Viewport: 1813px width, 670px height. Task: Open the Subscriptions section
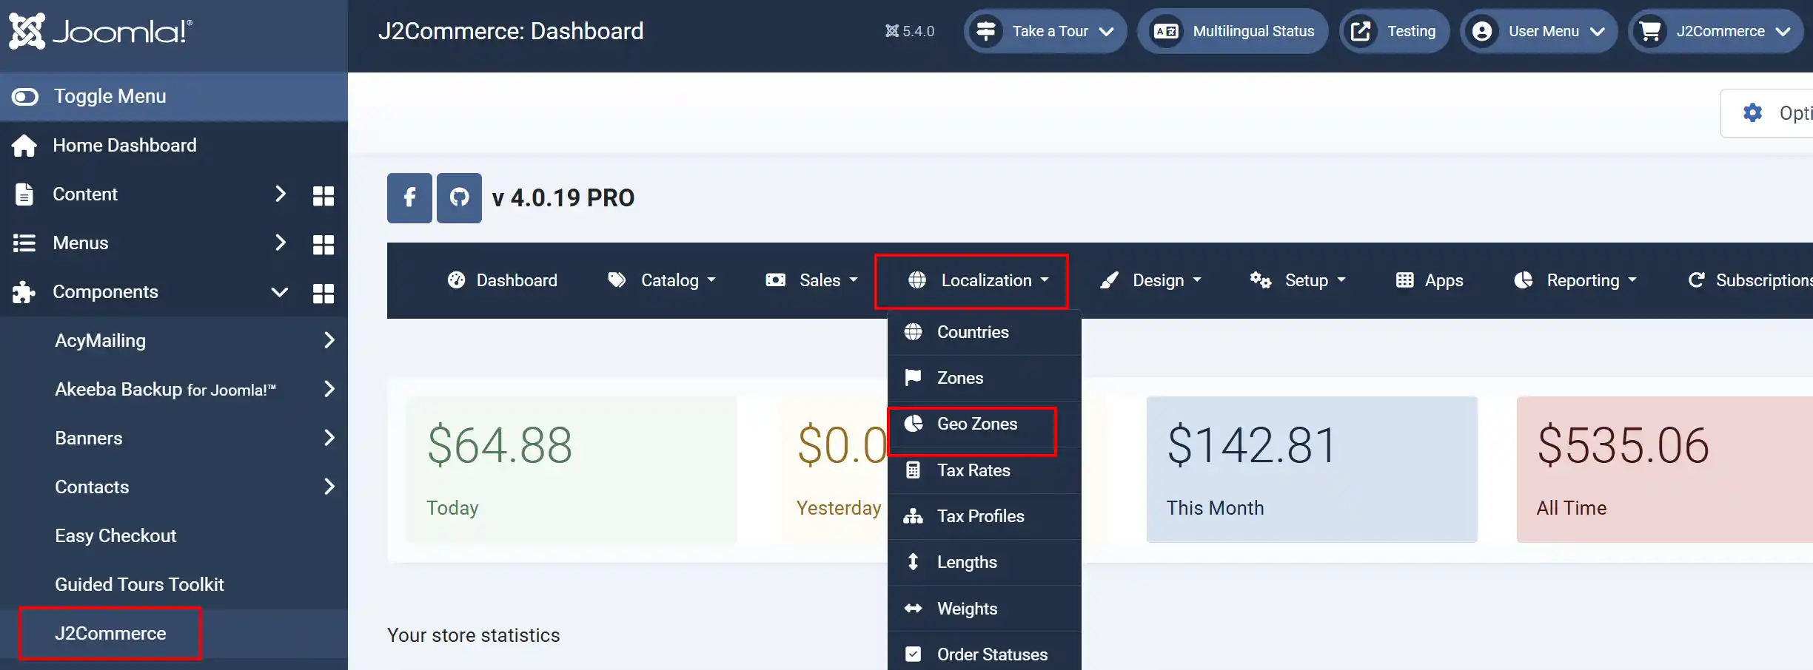1750,280
